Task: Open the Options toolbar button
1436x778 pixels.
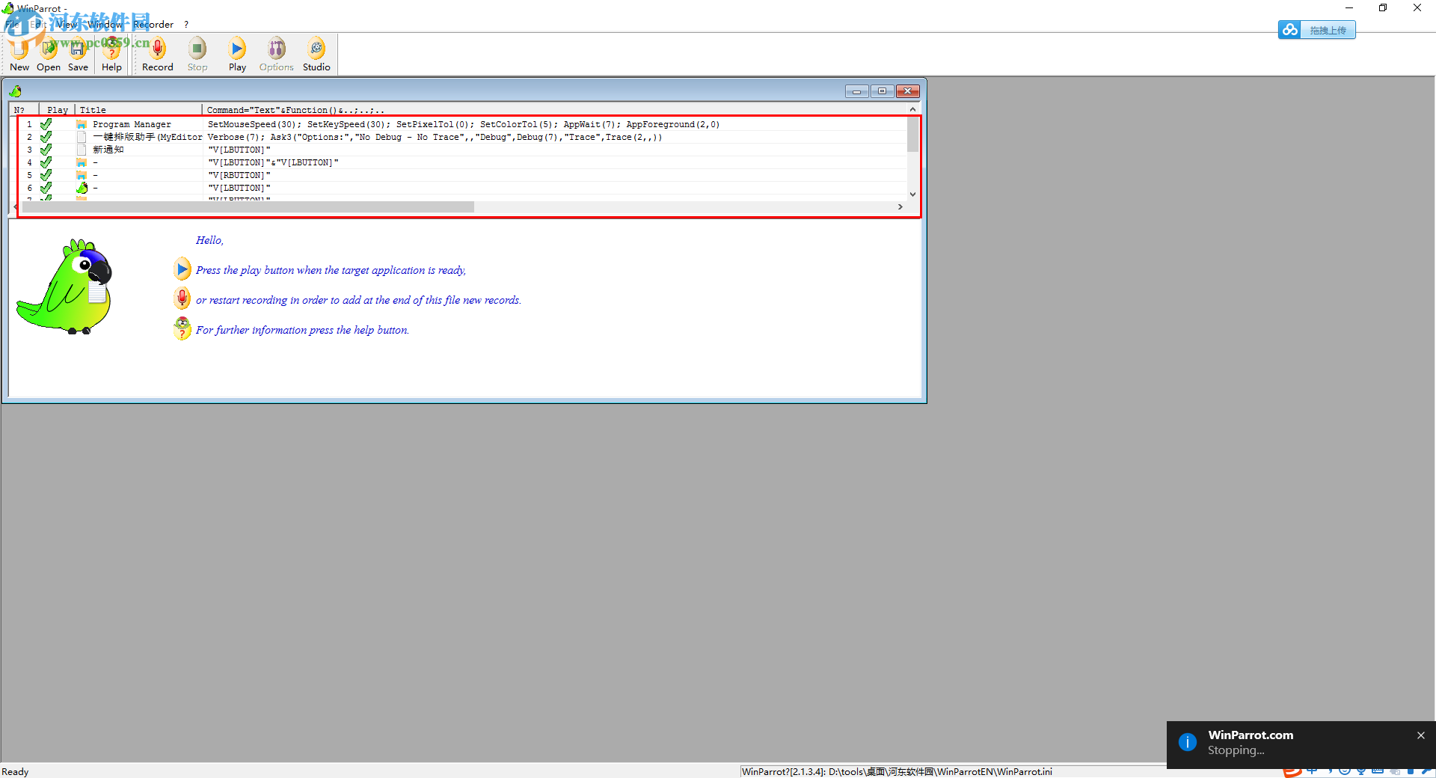Action: point(277,55)
